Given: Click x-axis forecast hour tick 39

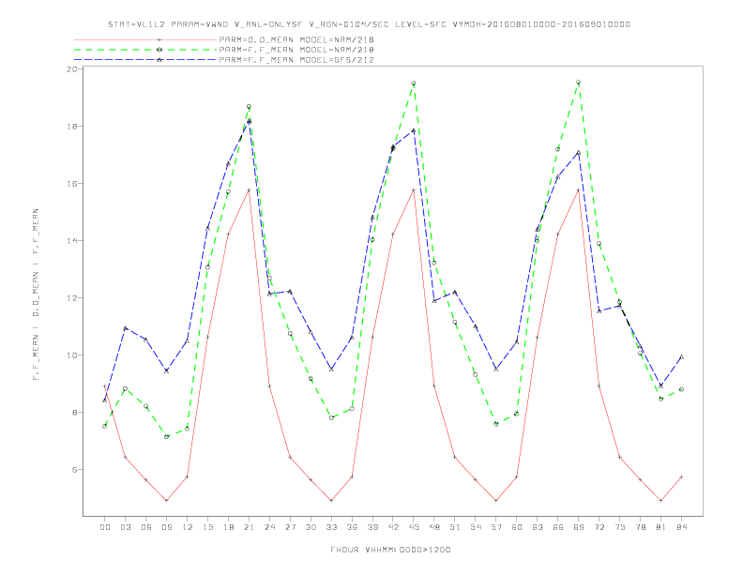Looking at the screenshot, I should [x=372, y=527].
